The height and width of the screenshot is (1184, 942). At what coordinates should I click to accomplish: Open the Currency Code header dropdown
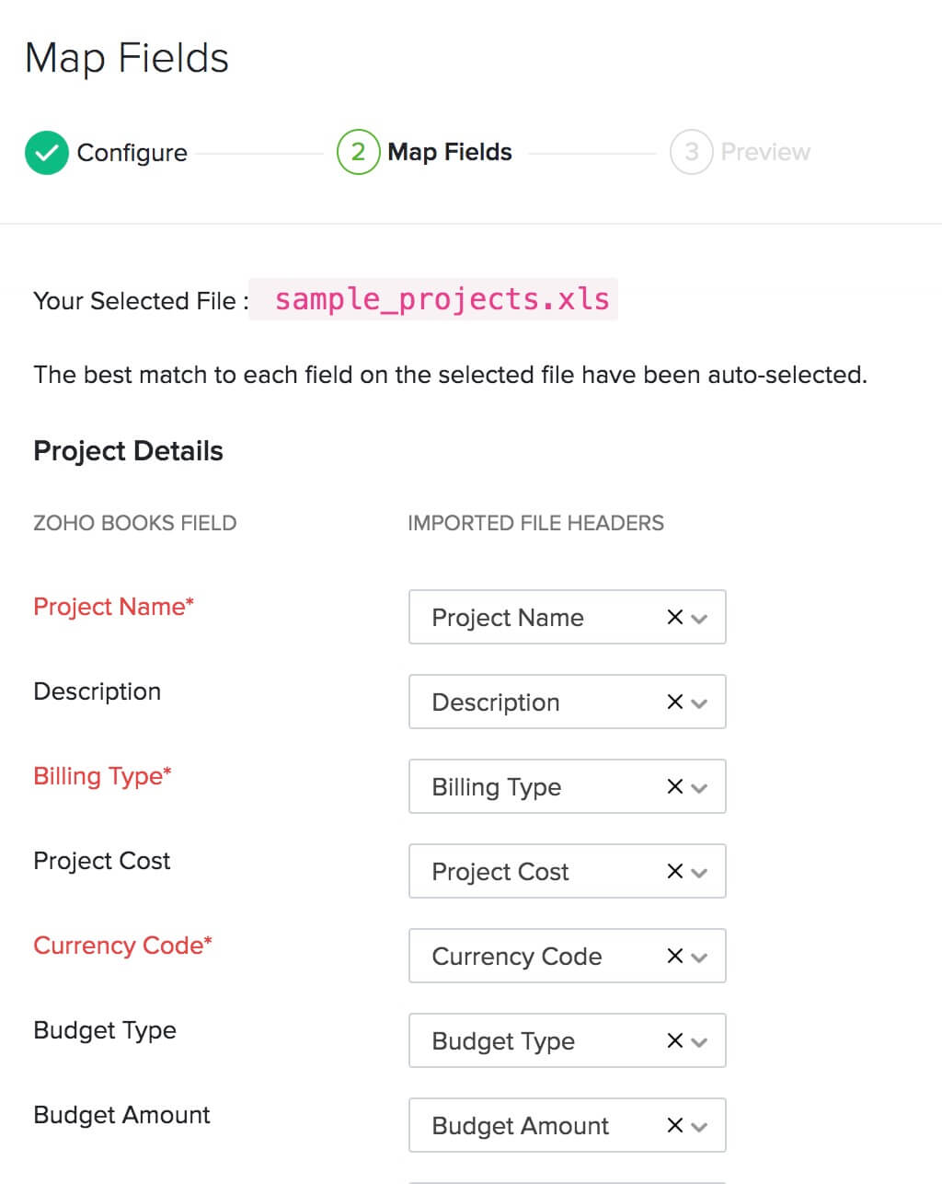700,956
